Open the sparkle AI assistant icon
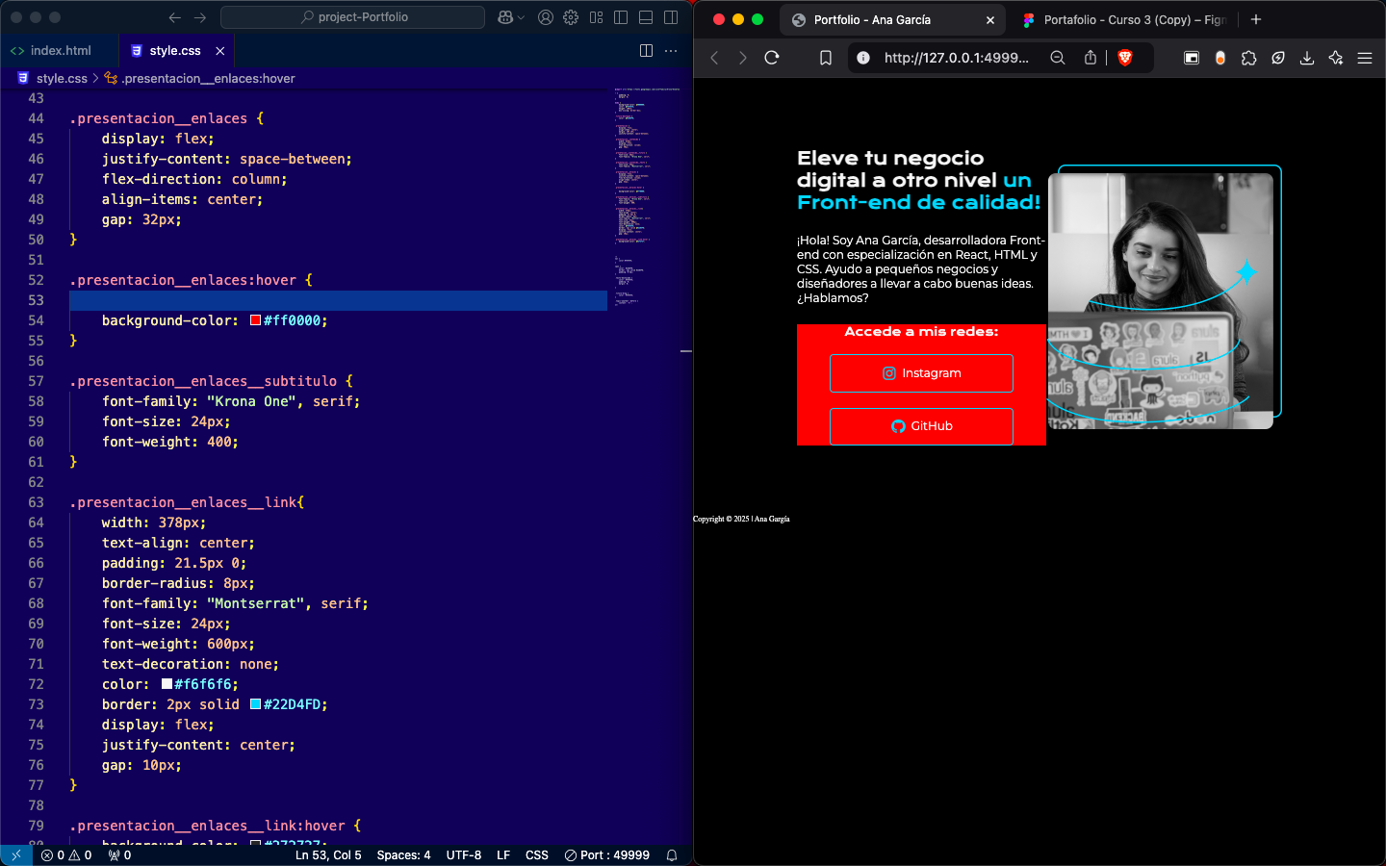This screenshot has width=1386, height=866. click(x=1336, y=58)
